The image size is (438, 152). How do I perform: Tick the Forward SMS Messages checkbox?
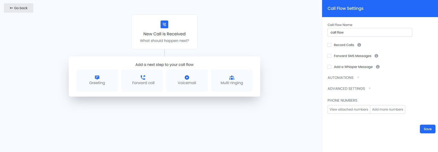click(329, 56)
